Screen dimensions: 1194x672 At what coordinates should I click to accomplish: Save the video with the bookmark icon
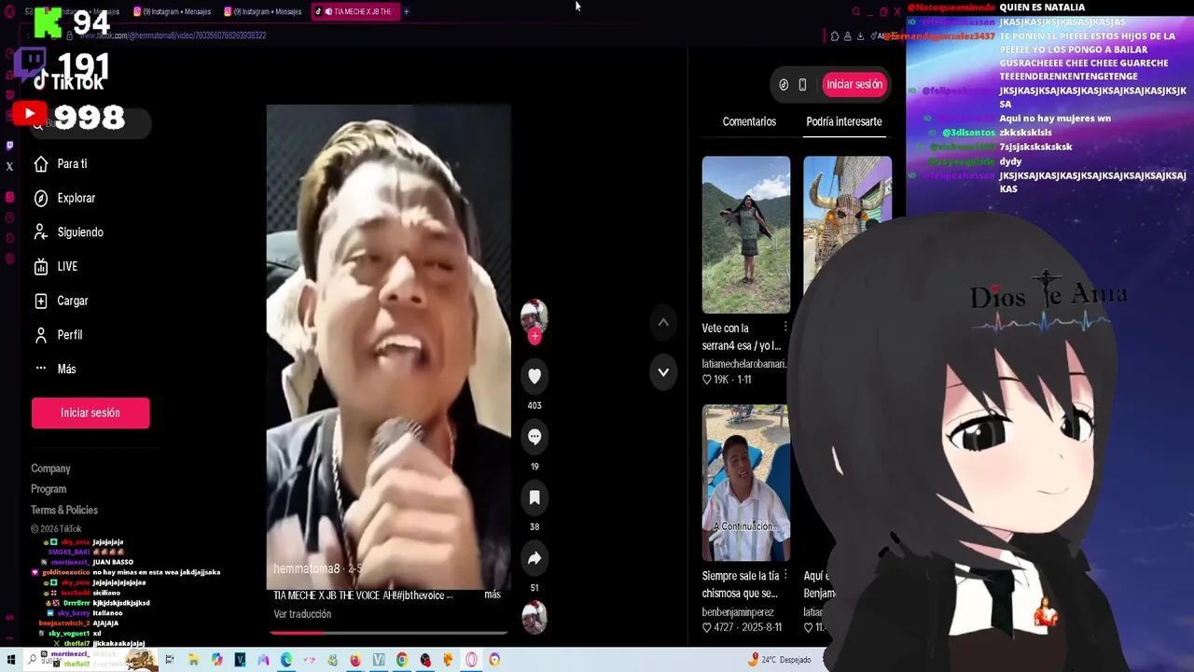pos(535,497)
